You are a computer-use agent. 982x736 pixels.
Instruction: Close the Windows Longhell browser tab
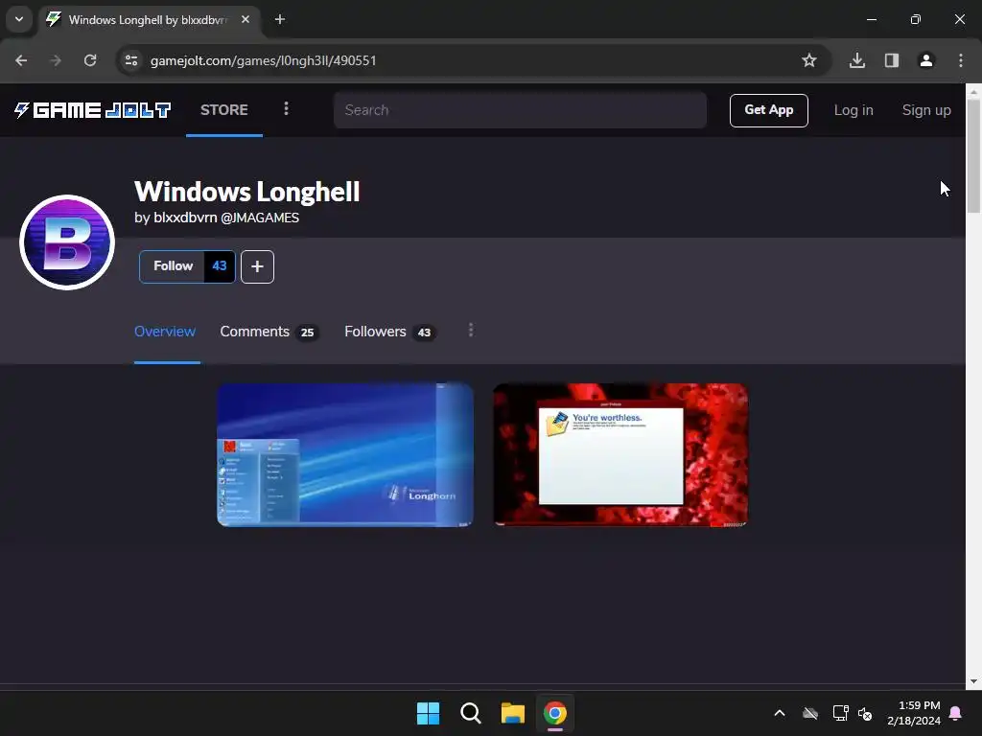245,19
